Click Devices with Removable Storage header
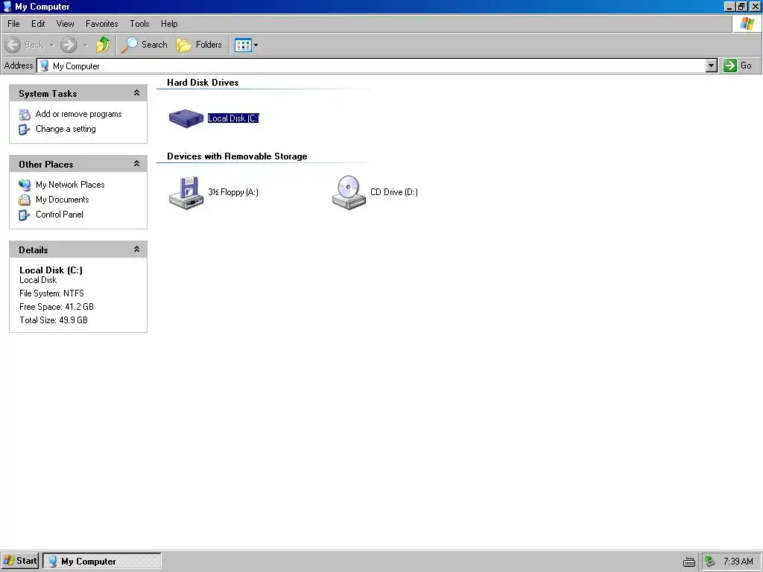 [x=237, y=156]
